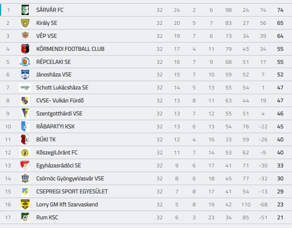The width and height of the screenshot is (292, 228).
Task: Open the CSEPREGI SPORT EGYESÜLET team link
Action: [72, 191]
